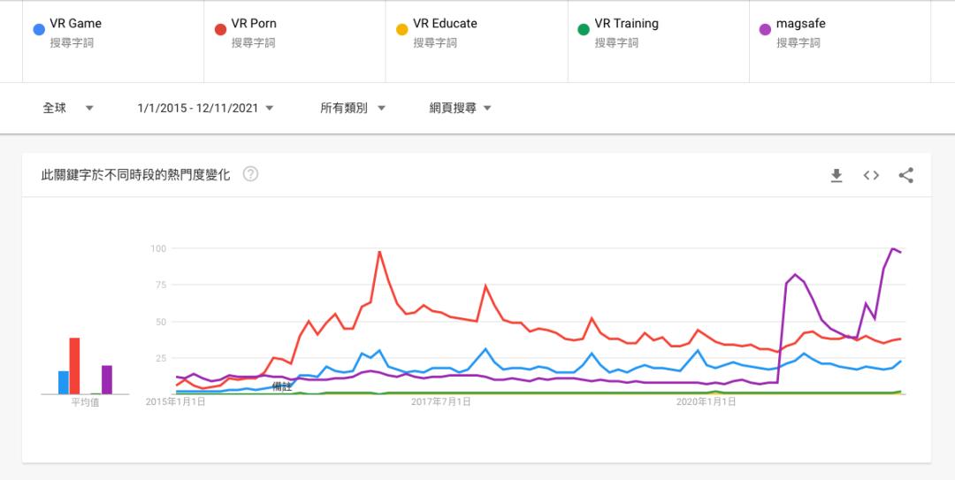
Task: Edit the magsafe search term
Action: [x=800, y=24]
